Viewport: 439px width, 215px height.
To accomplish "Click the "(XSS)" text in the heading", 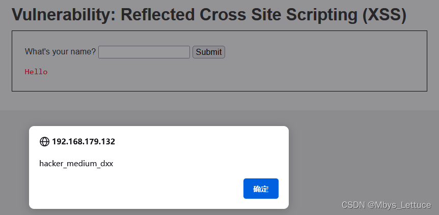I will pyautogui.click(x=384, y=15).
